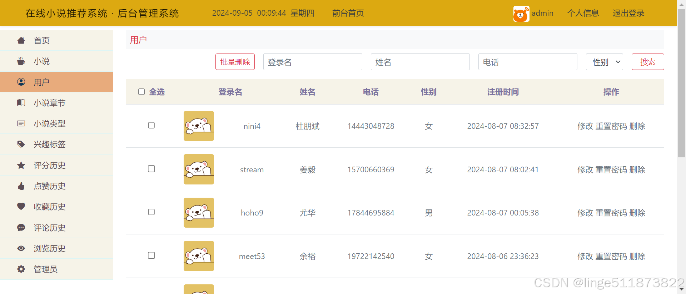Open the 首页 menu item

[56, 40]
